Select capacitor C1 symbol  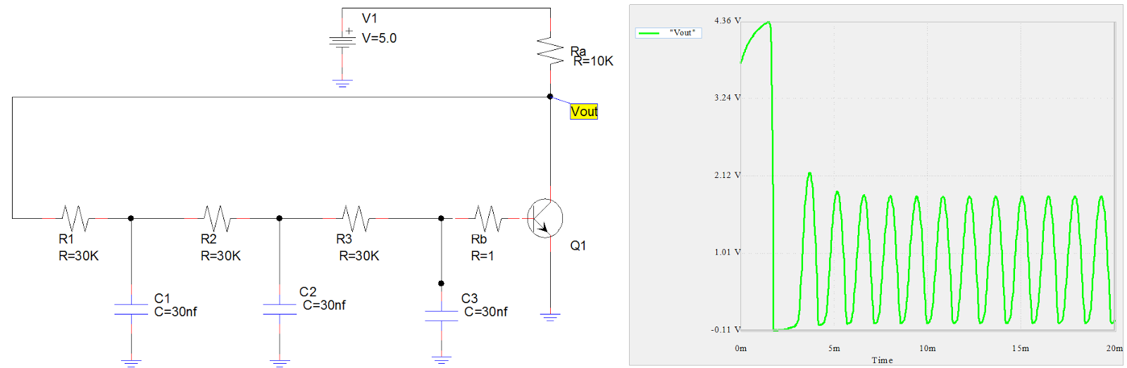[131, 310]
